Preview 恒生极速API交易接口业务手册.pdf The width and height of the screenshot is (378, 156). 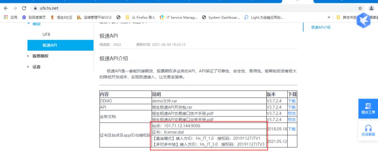pos(292,120)
